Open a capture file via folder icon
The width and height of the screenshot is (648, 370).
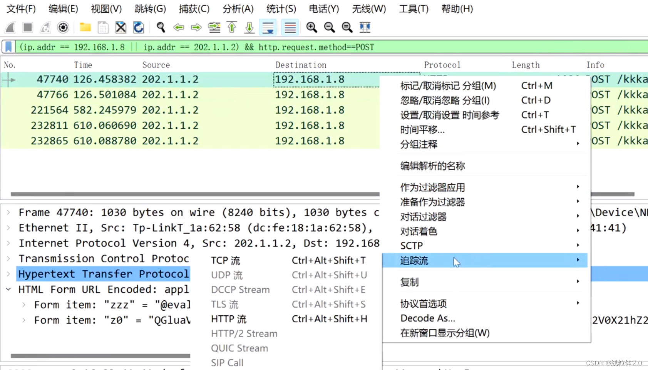(x=85, y=27)
